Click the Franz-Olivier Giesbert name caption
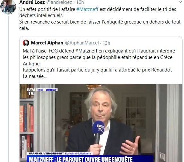Screen dimensions: 184x162 (x=46, y=154)
